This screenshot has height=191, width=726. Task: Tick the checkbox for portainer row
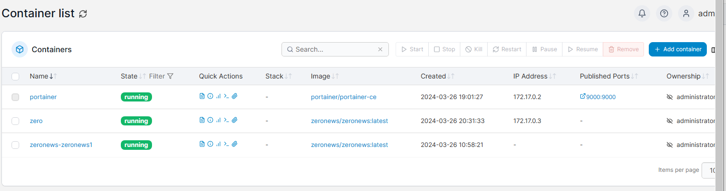coord(15,97)
